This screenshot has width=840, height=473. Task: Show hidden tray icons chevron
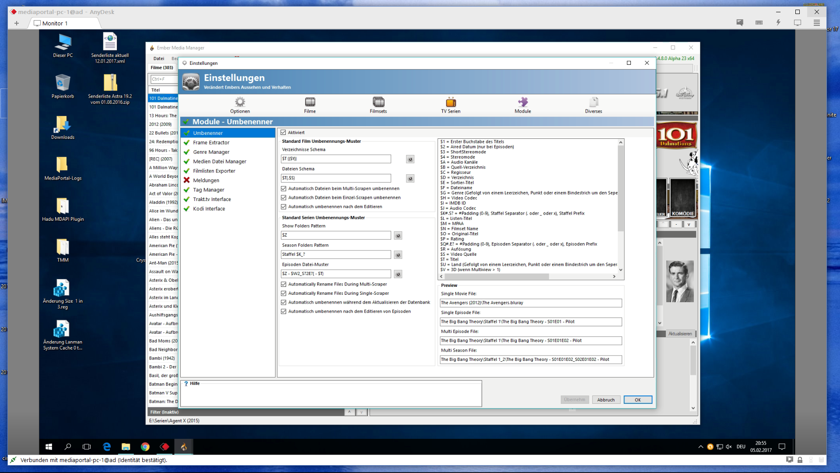[700, 447]
